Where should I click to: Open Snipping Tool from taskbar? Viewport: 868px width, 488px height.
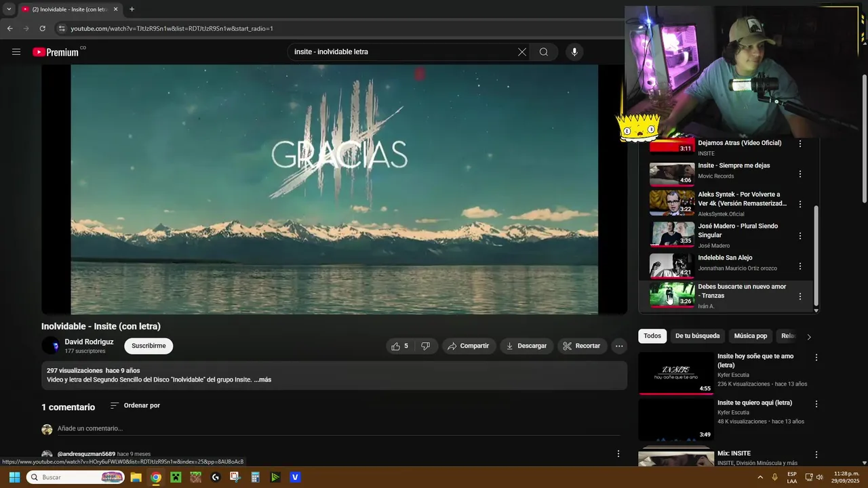tap(235, 477)
